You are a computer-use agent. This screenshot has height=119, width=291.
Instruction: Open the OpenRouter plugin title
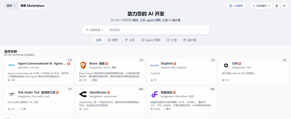pyautogui.click(x=98, y=92)
